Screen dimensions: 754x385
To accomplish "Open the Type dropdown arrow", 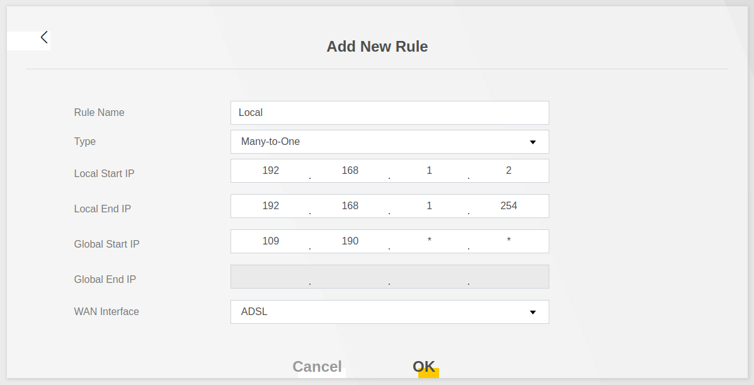I will (532, 142).
